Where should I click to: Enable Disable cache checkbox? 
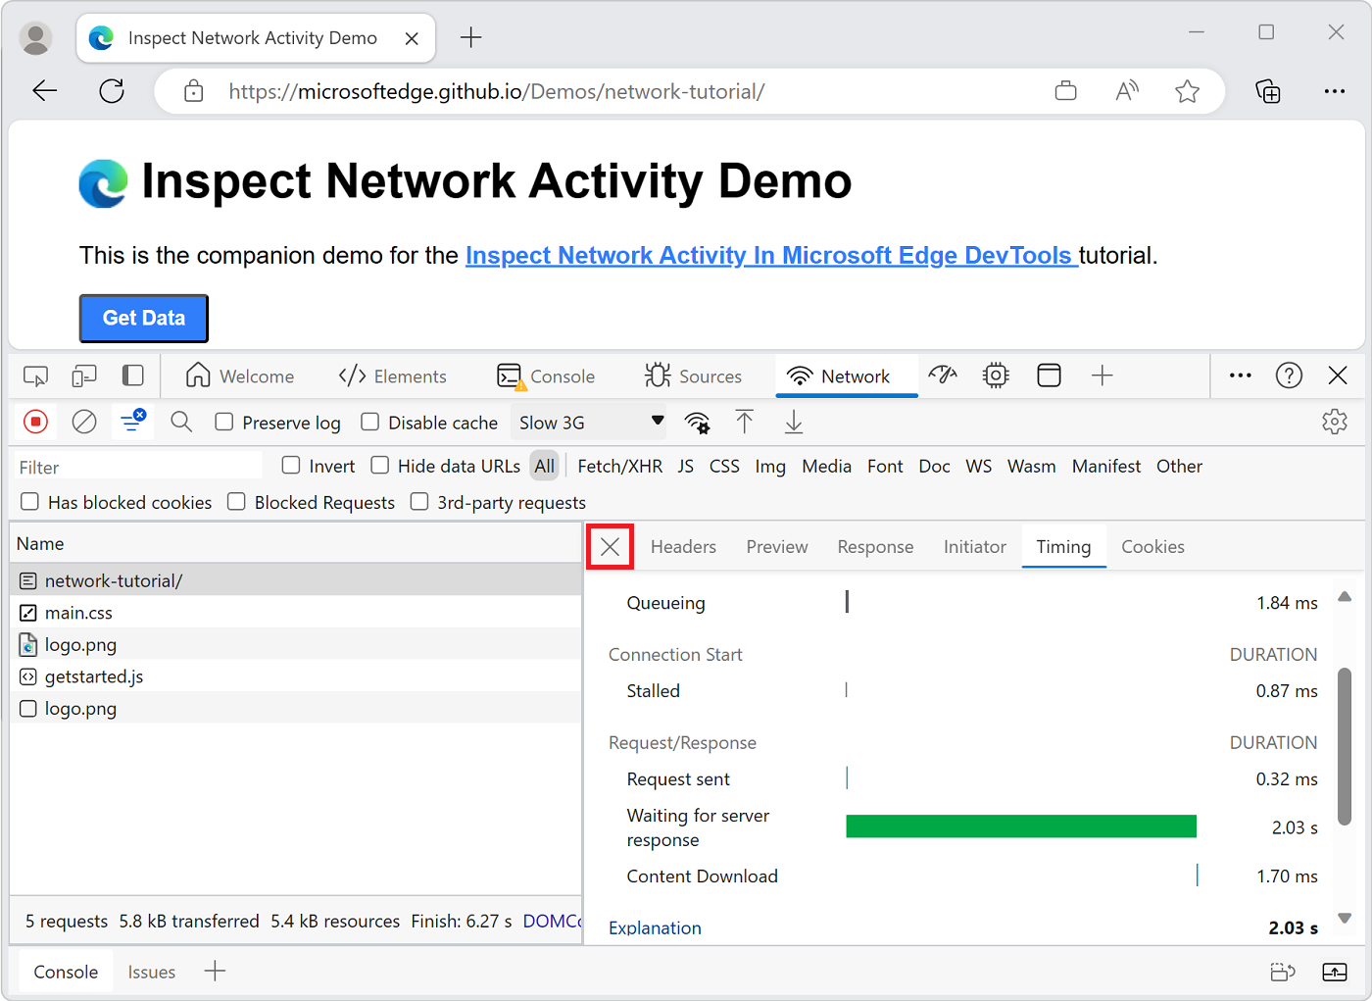coord(370,422)
